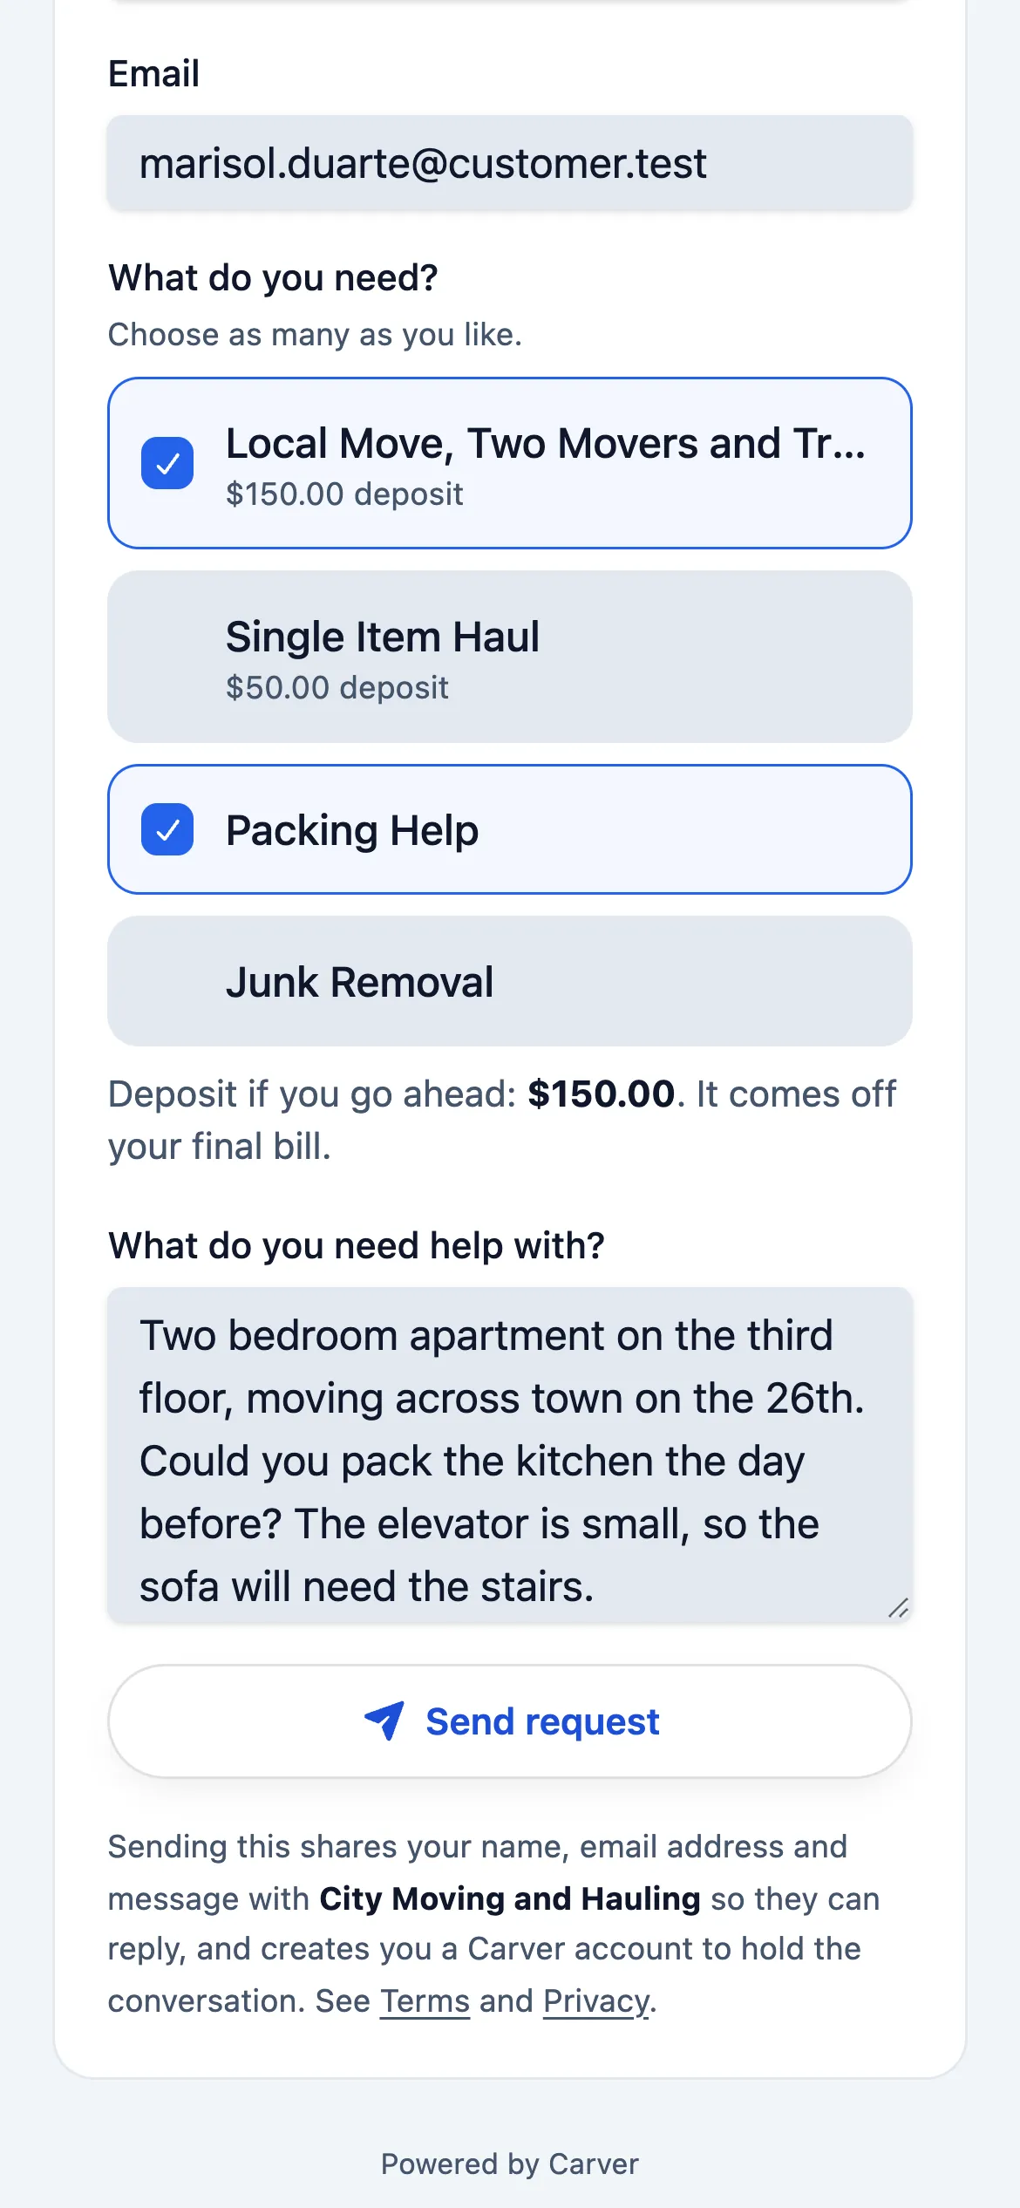
Task: Click the Packing Help label text
Action: tap(352, 830)
